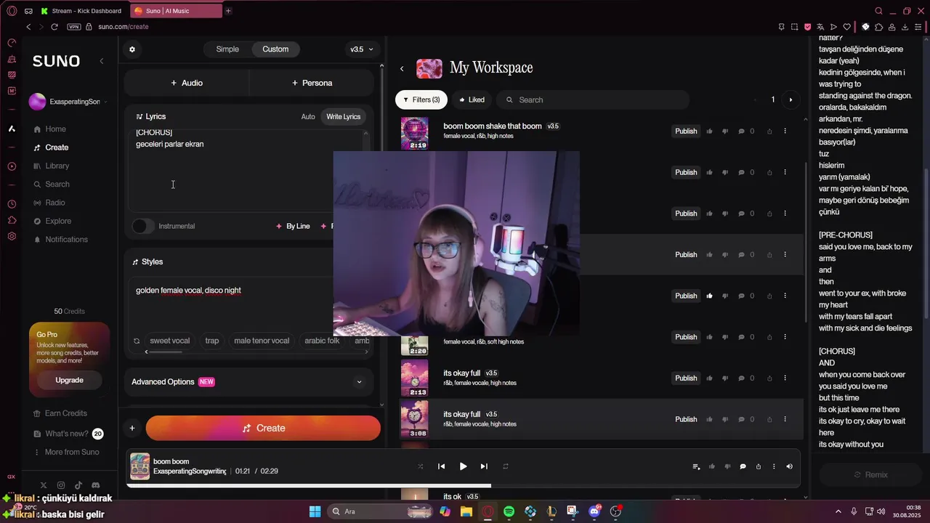930x523 pixels.
Task: Add the 'sweet vocal' style tag
Action: coord(170,341)
